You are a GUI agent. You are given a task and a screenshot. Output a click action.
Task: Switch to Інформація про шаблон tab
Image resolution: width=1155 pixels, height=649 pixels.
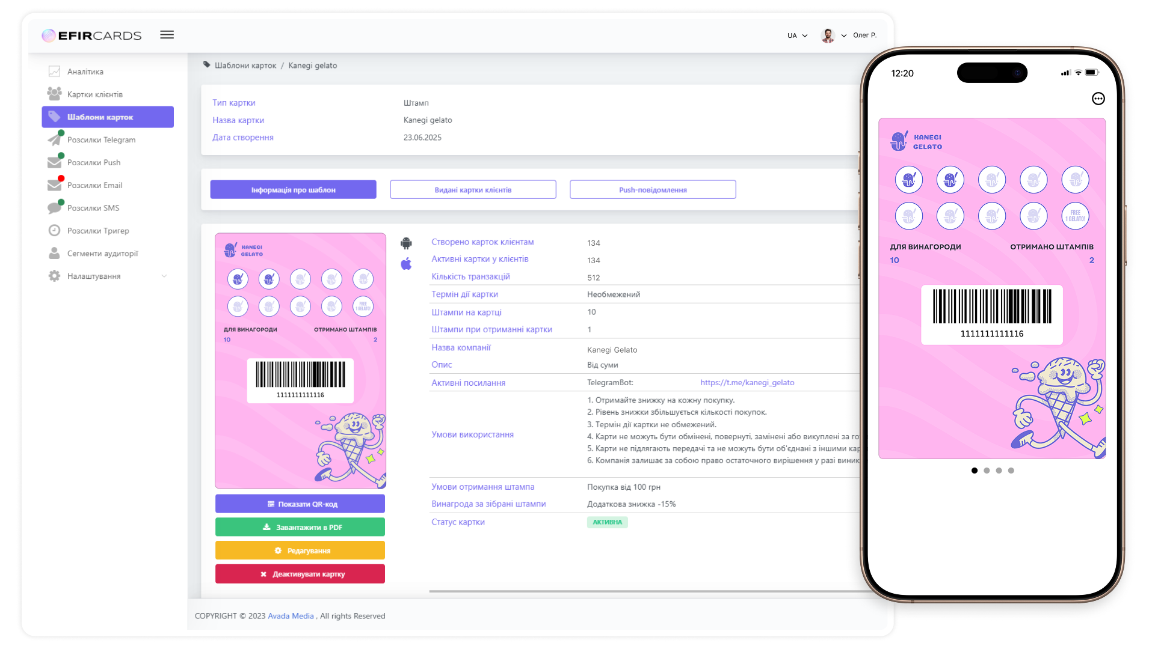293,189
